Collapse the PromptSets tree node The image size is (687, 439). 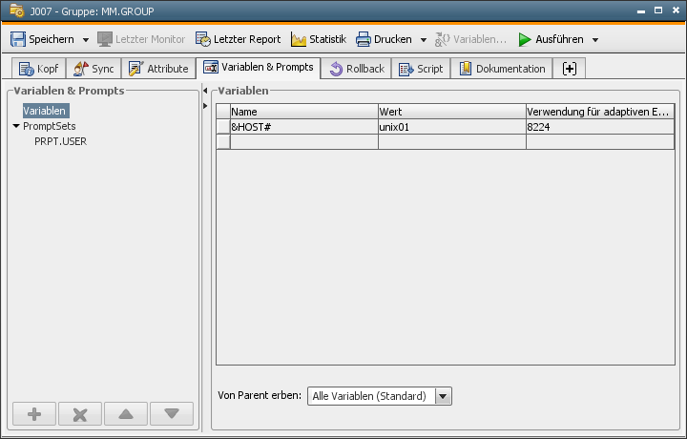(x=16, y=126)
